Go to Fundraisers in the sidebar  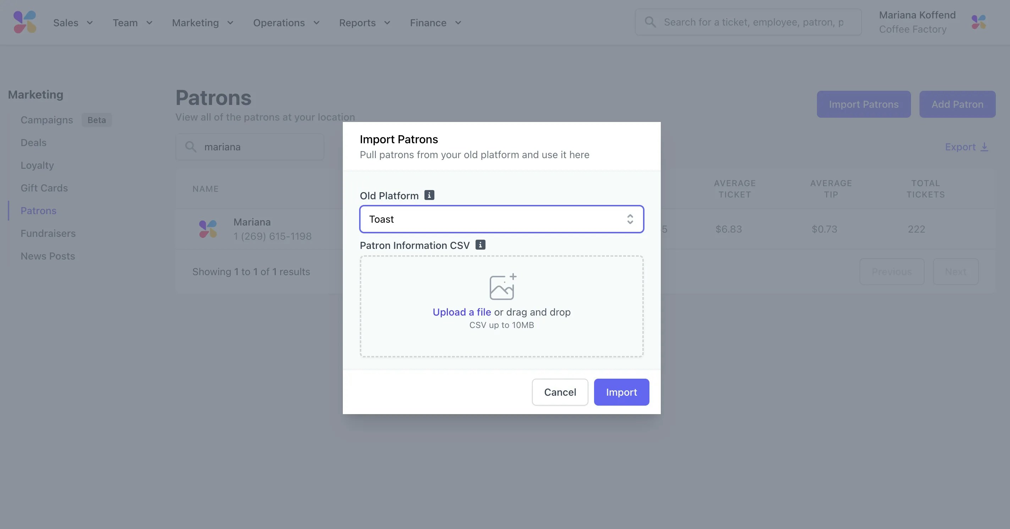click(x=48, y=234)
